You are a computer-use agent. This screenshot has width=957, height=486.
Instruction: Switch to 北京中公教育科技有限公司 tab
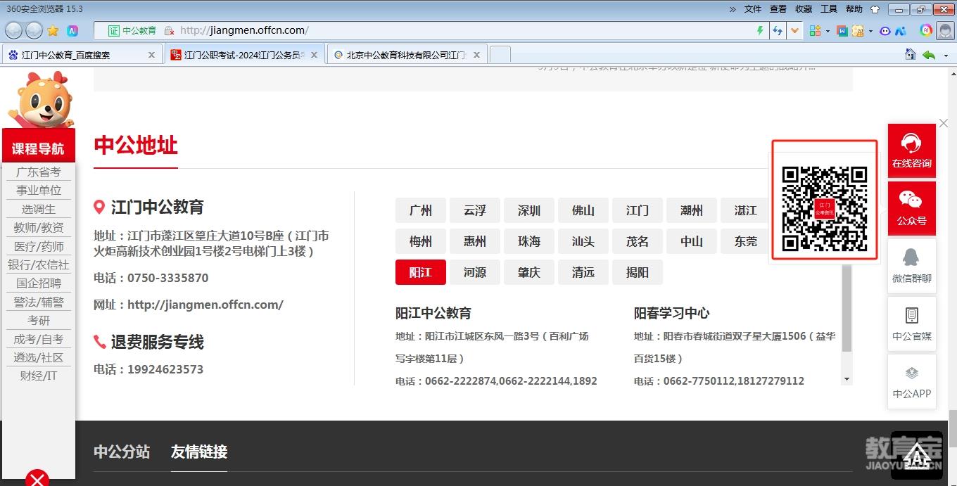(407, 54)
